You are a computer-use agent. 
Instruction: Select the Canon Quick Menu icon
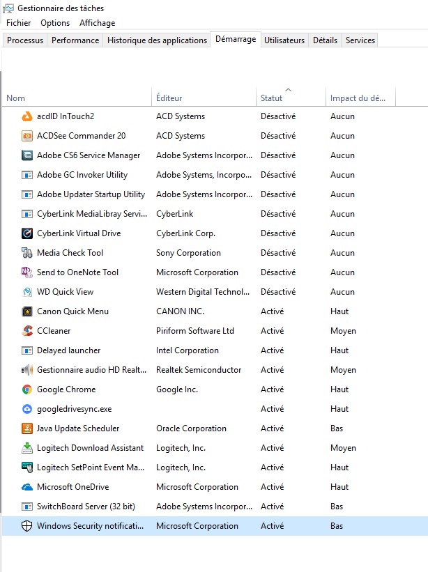[x=27, y=311]
